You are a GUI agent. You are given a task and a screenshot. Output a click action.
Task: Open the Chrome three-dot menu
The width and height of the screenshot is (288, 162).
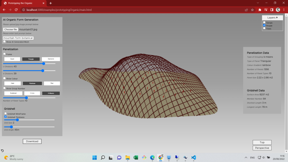pyautogui.click(x=284, y=10)
